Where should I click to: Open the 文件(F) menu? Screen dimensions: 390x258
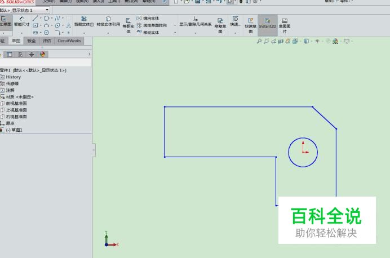coord(49,1)
